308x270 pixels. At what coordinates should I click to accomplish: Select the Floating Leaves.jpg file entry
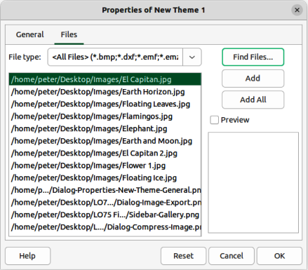pos(105,104)
